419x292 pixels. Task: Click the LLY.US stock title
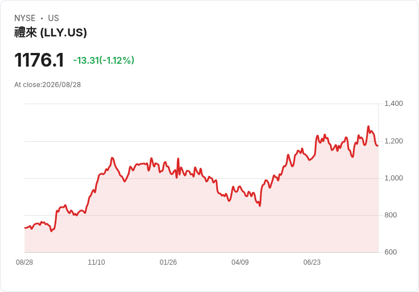click(51, 32)
